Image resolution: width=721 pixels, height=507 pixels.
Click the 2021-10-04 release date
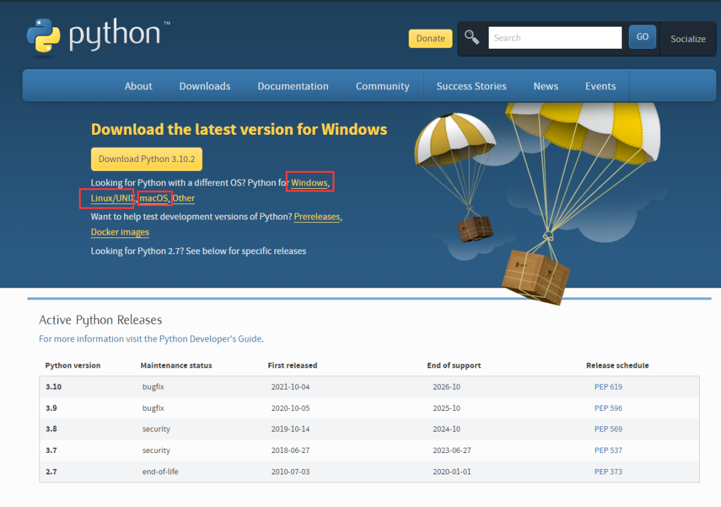(290, 386)
